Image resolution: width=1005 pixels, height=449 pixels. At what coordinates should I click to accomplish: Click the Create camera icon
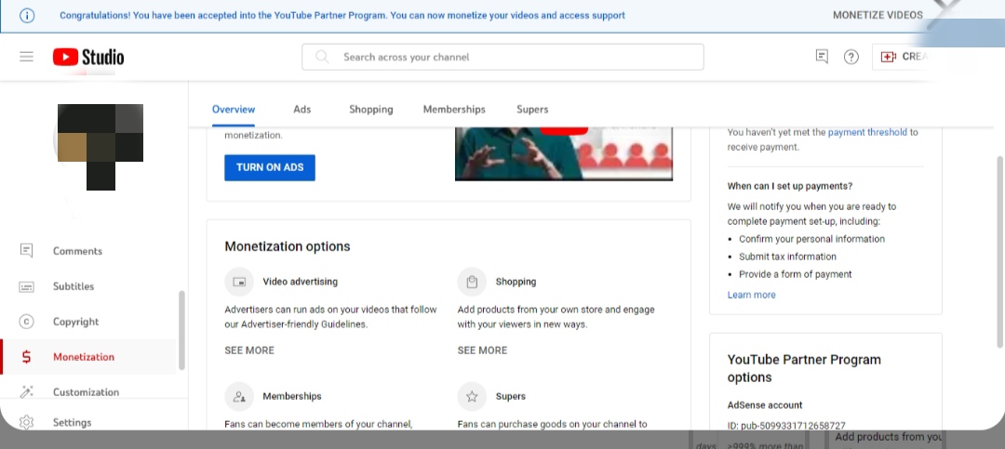[889, 57]
